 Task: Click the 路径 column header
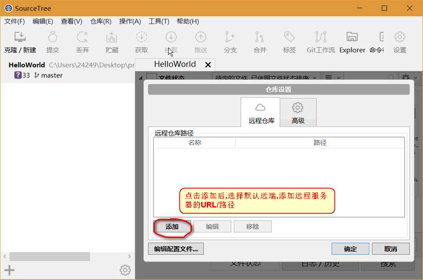[320, 143]
